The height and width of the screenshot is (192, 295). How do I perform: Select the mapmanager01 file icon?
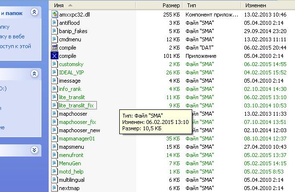point(55,139)
